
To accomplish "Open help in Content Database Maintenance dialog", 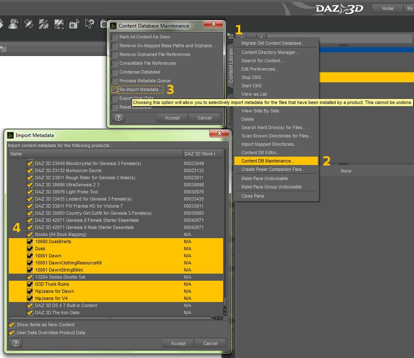I will pos(118,118).
